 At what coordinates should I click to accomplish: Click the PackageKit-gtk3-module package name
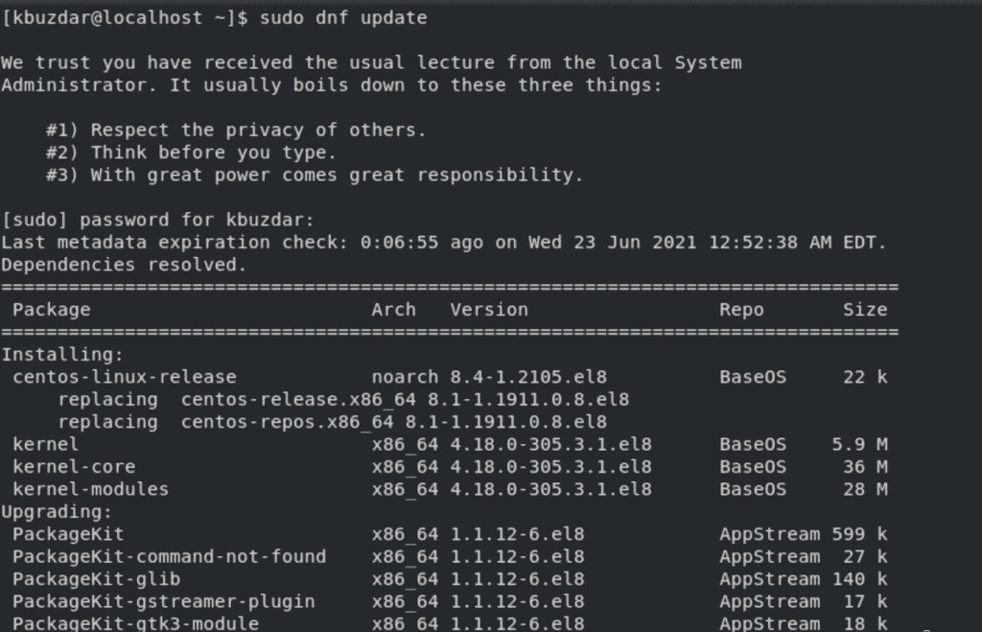135,624
